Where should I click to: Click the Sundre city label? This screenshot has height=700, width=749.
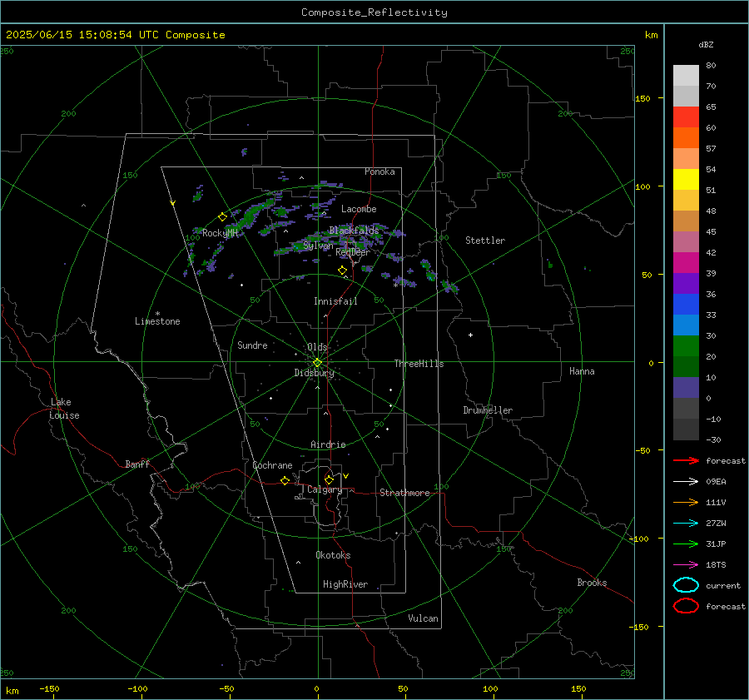(x=252, y=345)
